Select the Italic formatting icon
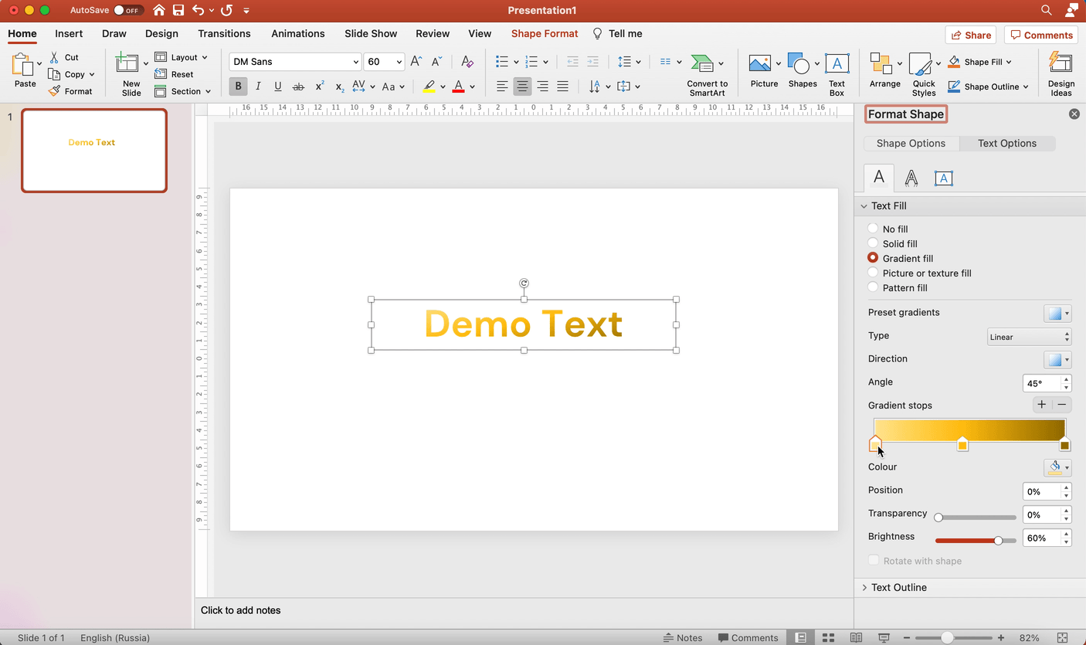1086x645 pixels. point(258,86)
